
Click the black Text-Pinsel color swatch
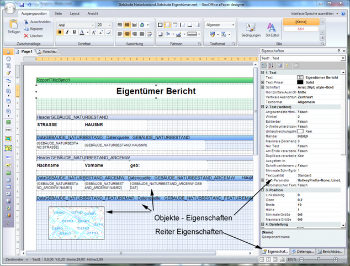[300, 82]
